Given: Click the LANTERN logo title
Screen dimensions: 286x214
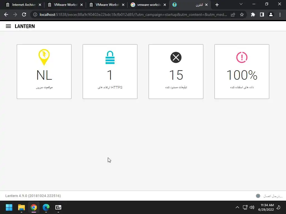Looking at the screenshot, I should [x=25, y=26].
